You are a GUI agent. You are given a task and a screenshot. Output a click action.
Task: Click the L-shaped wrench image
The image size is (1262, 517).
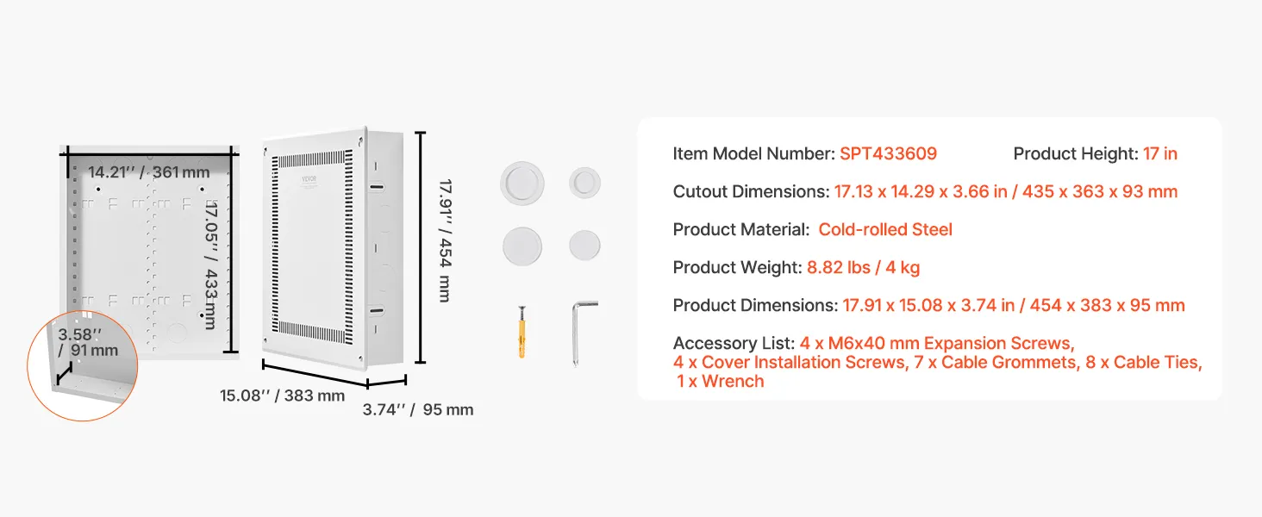(583, 333)
